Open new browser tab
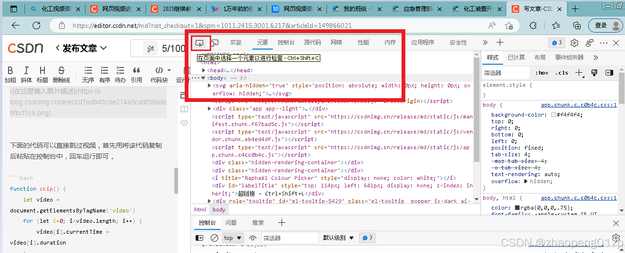The height and width of the screenshot is (253, 625). [x=575, y=9]
